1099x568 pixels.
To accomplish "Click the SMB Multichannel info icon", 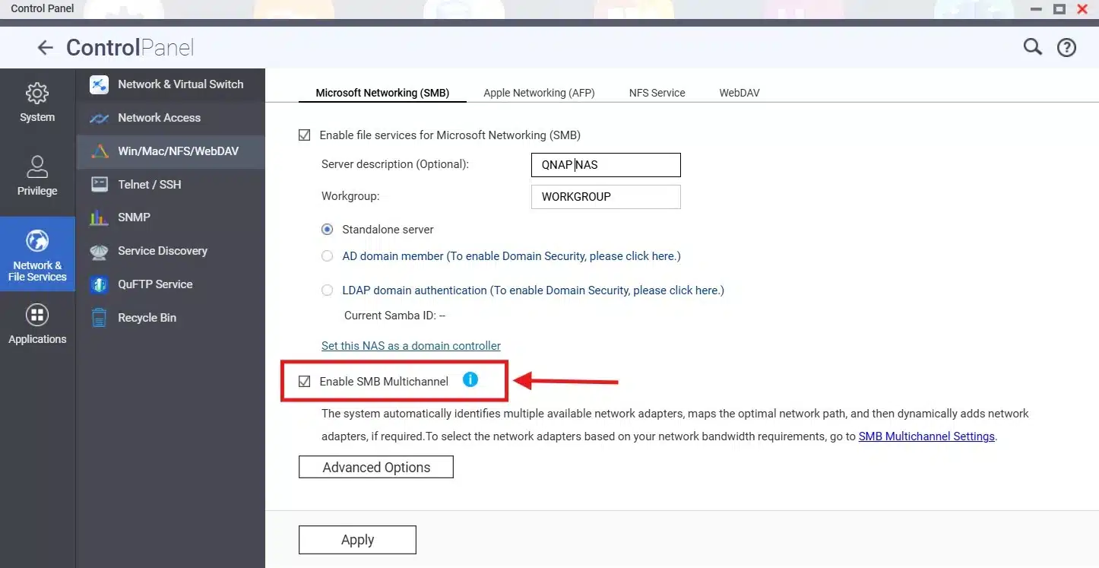I will (470, 379).
